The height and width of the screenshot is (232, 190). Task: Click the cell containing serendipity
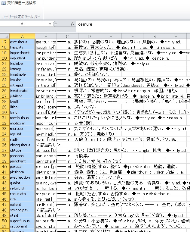click(22, 210)
